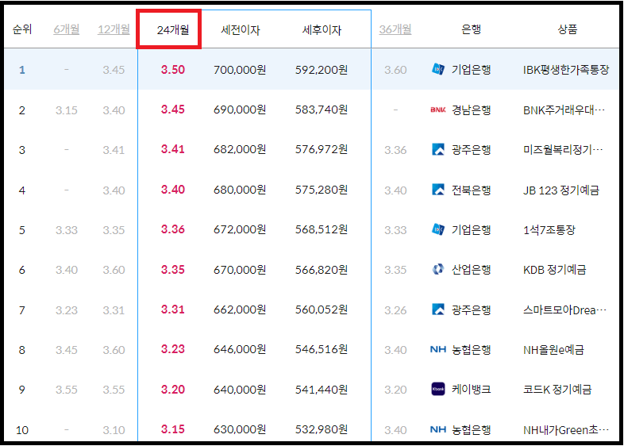624x446 pixels.
Task: Click the 광주은행 logo in rank 7 row
Action: tap(438, 310)
